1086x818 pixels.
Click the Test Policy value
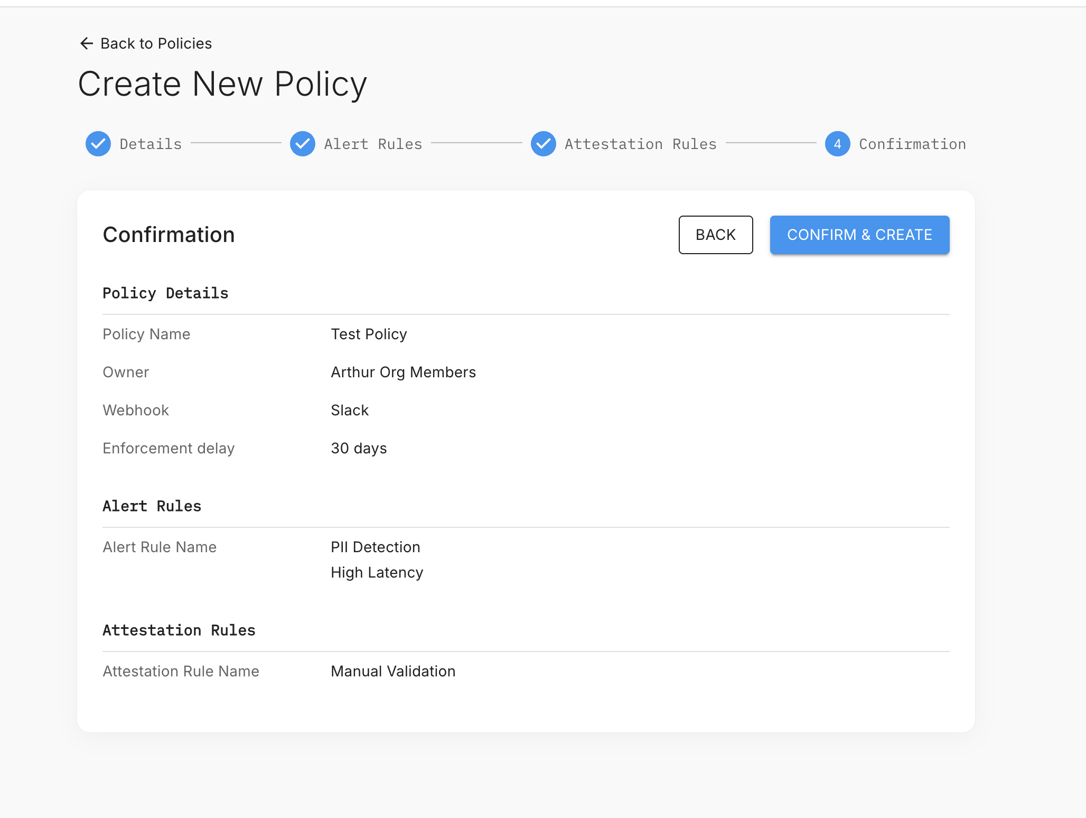(369, 334)
